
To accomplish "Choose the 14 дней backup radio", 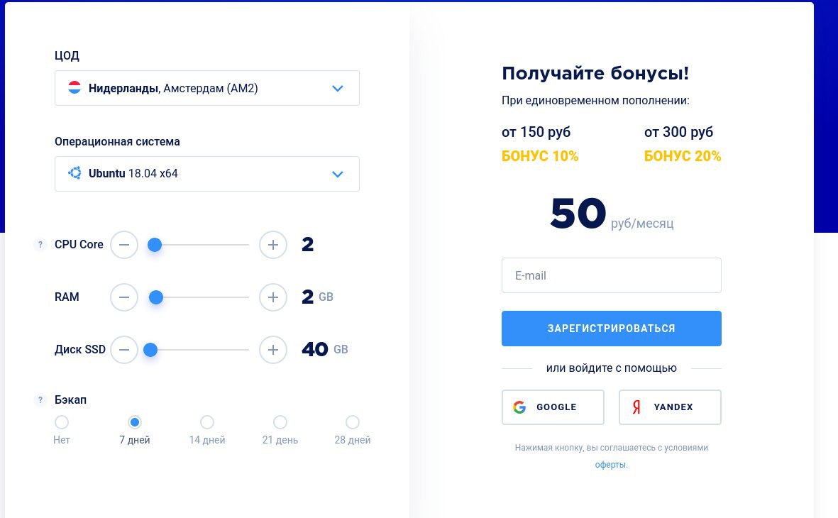I will coord(206,422).
